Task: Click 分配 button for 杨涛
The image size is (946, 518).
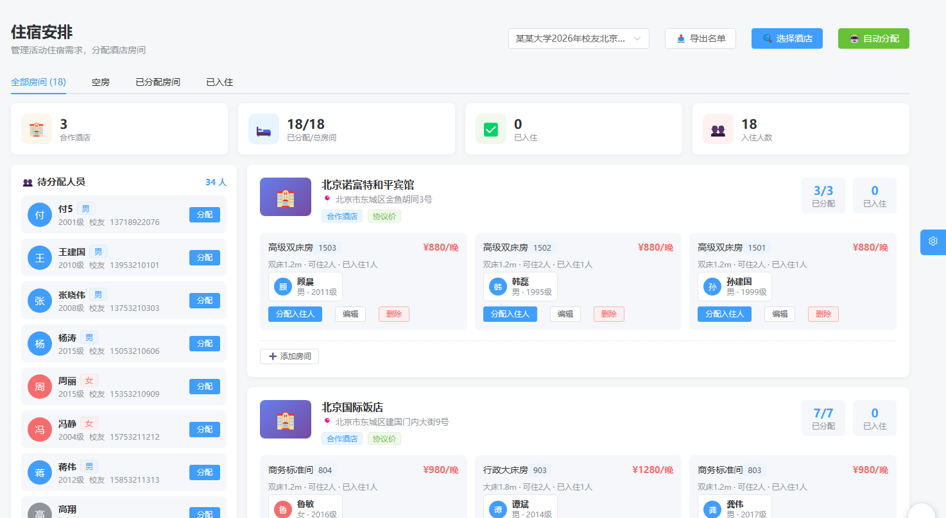Action: pos(205,344)
